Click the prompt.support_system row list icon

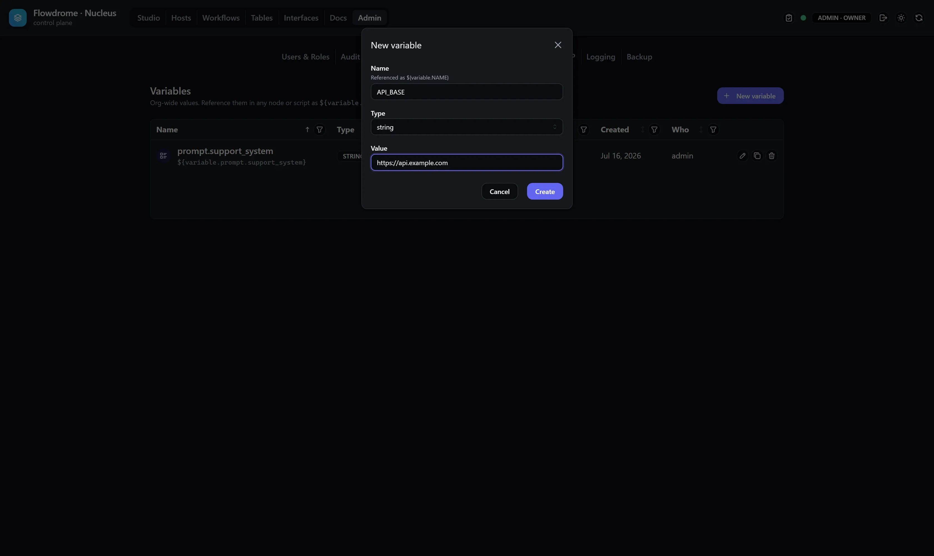click(x=163, y=155)
